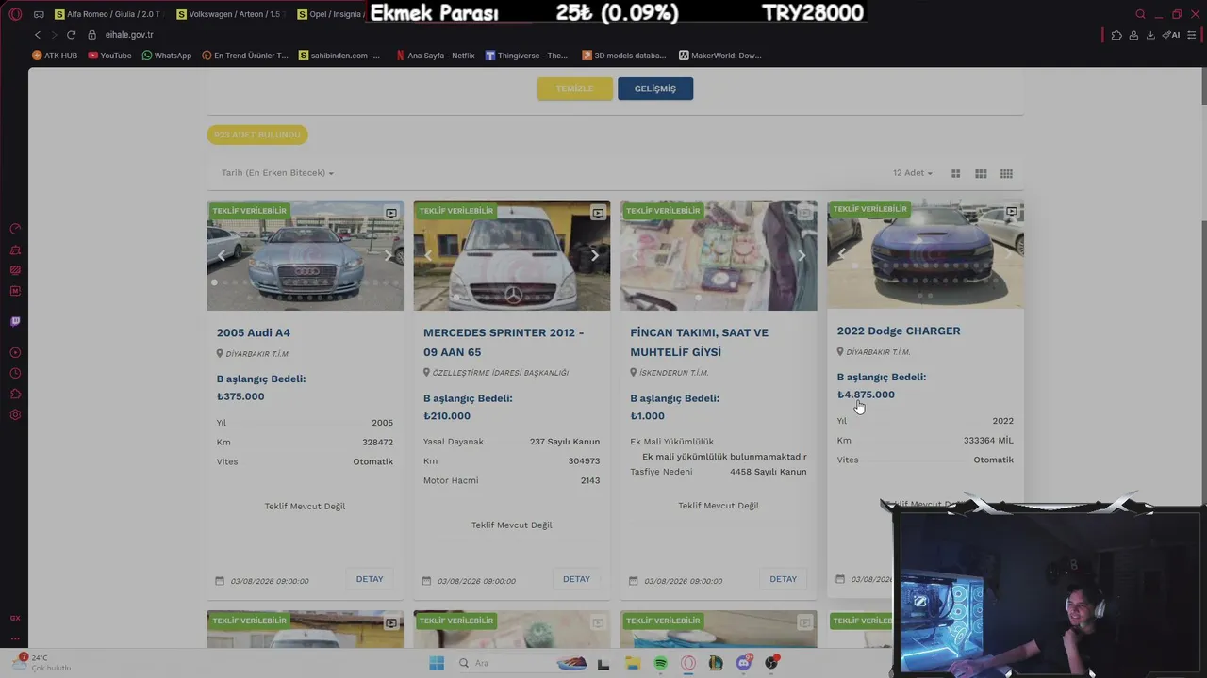Open the MERCEDES SPRINTER 2012 listing title
Image resolution: width=1207 pixels, height=678 pixels.
tap(504, 342)
